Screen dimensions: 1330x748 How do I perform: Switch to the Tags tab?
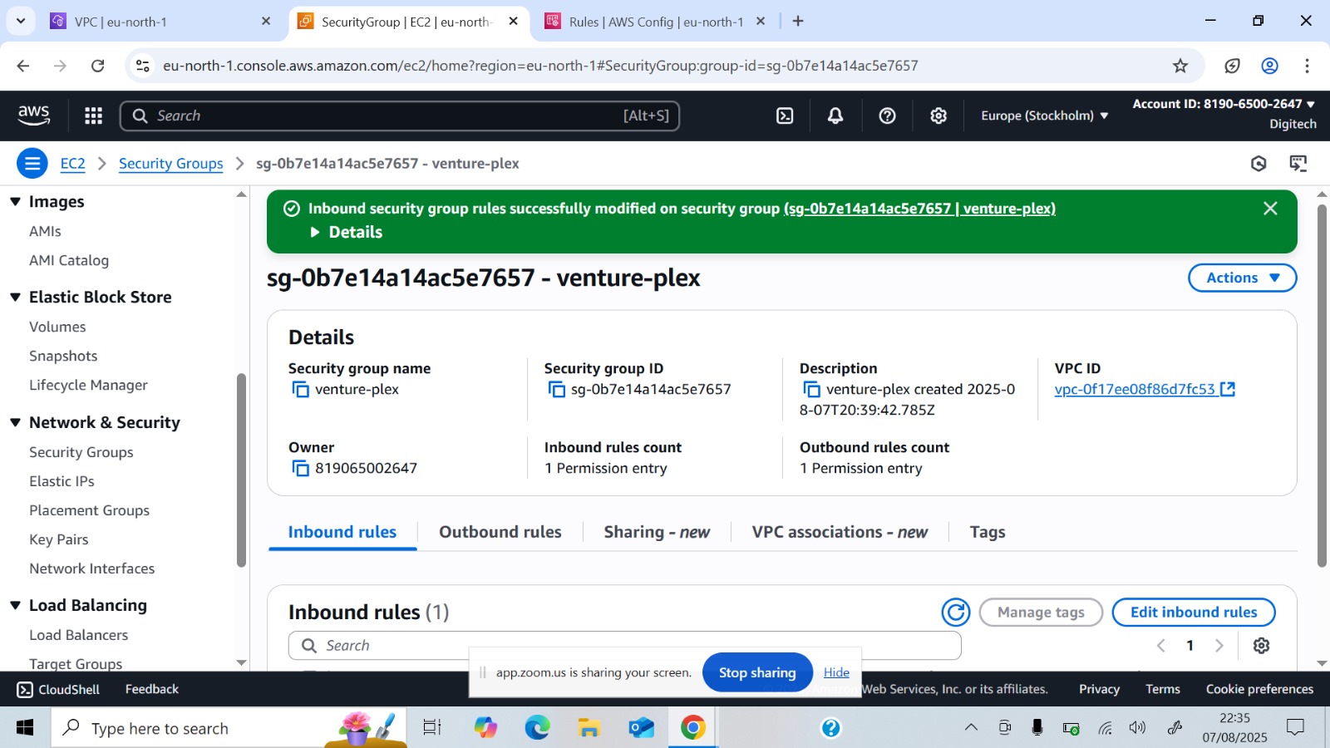pyautogui.click(x=988, y=532)
